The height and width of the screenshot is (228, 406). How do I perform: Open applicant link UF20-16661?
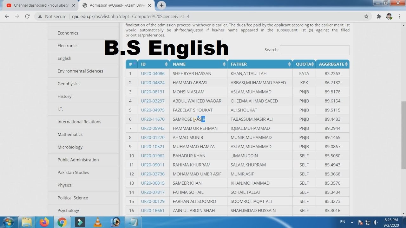click(x=153, y=211)
